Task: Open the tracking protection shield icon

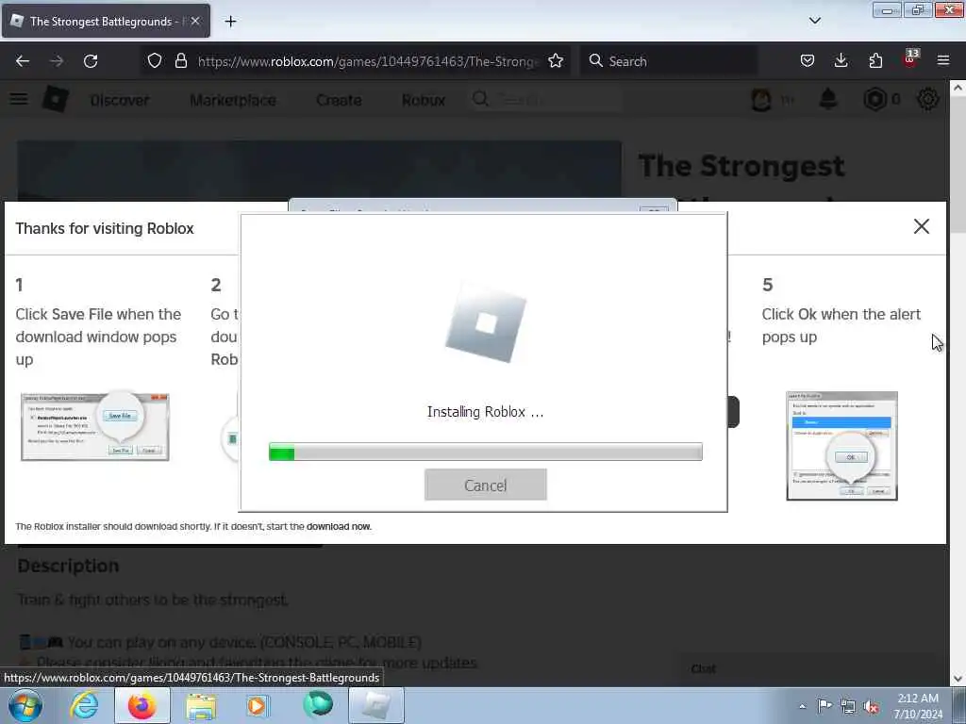Action: pos(155,61)
